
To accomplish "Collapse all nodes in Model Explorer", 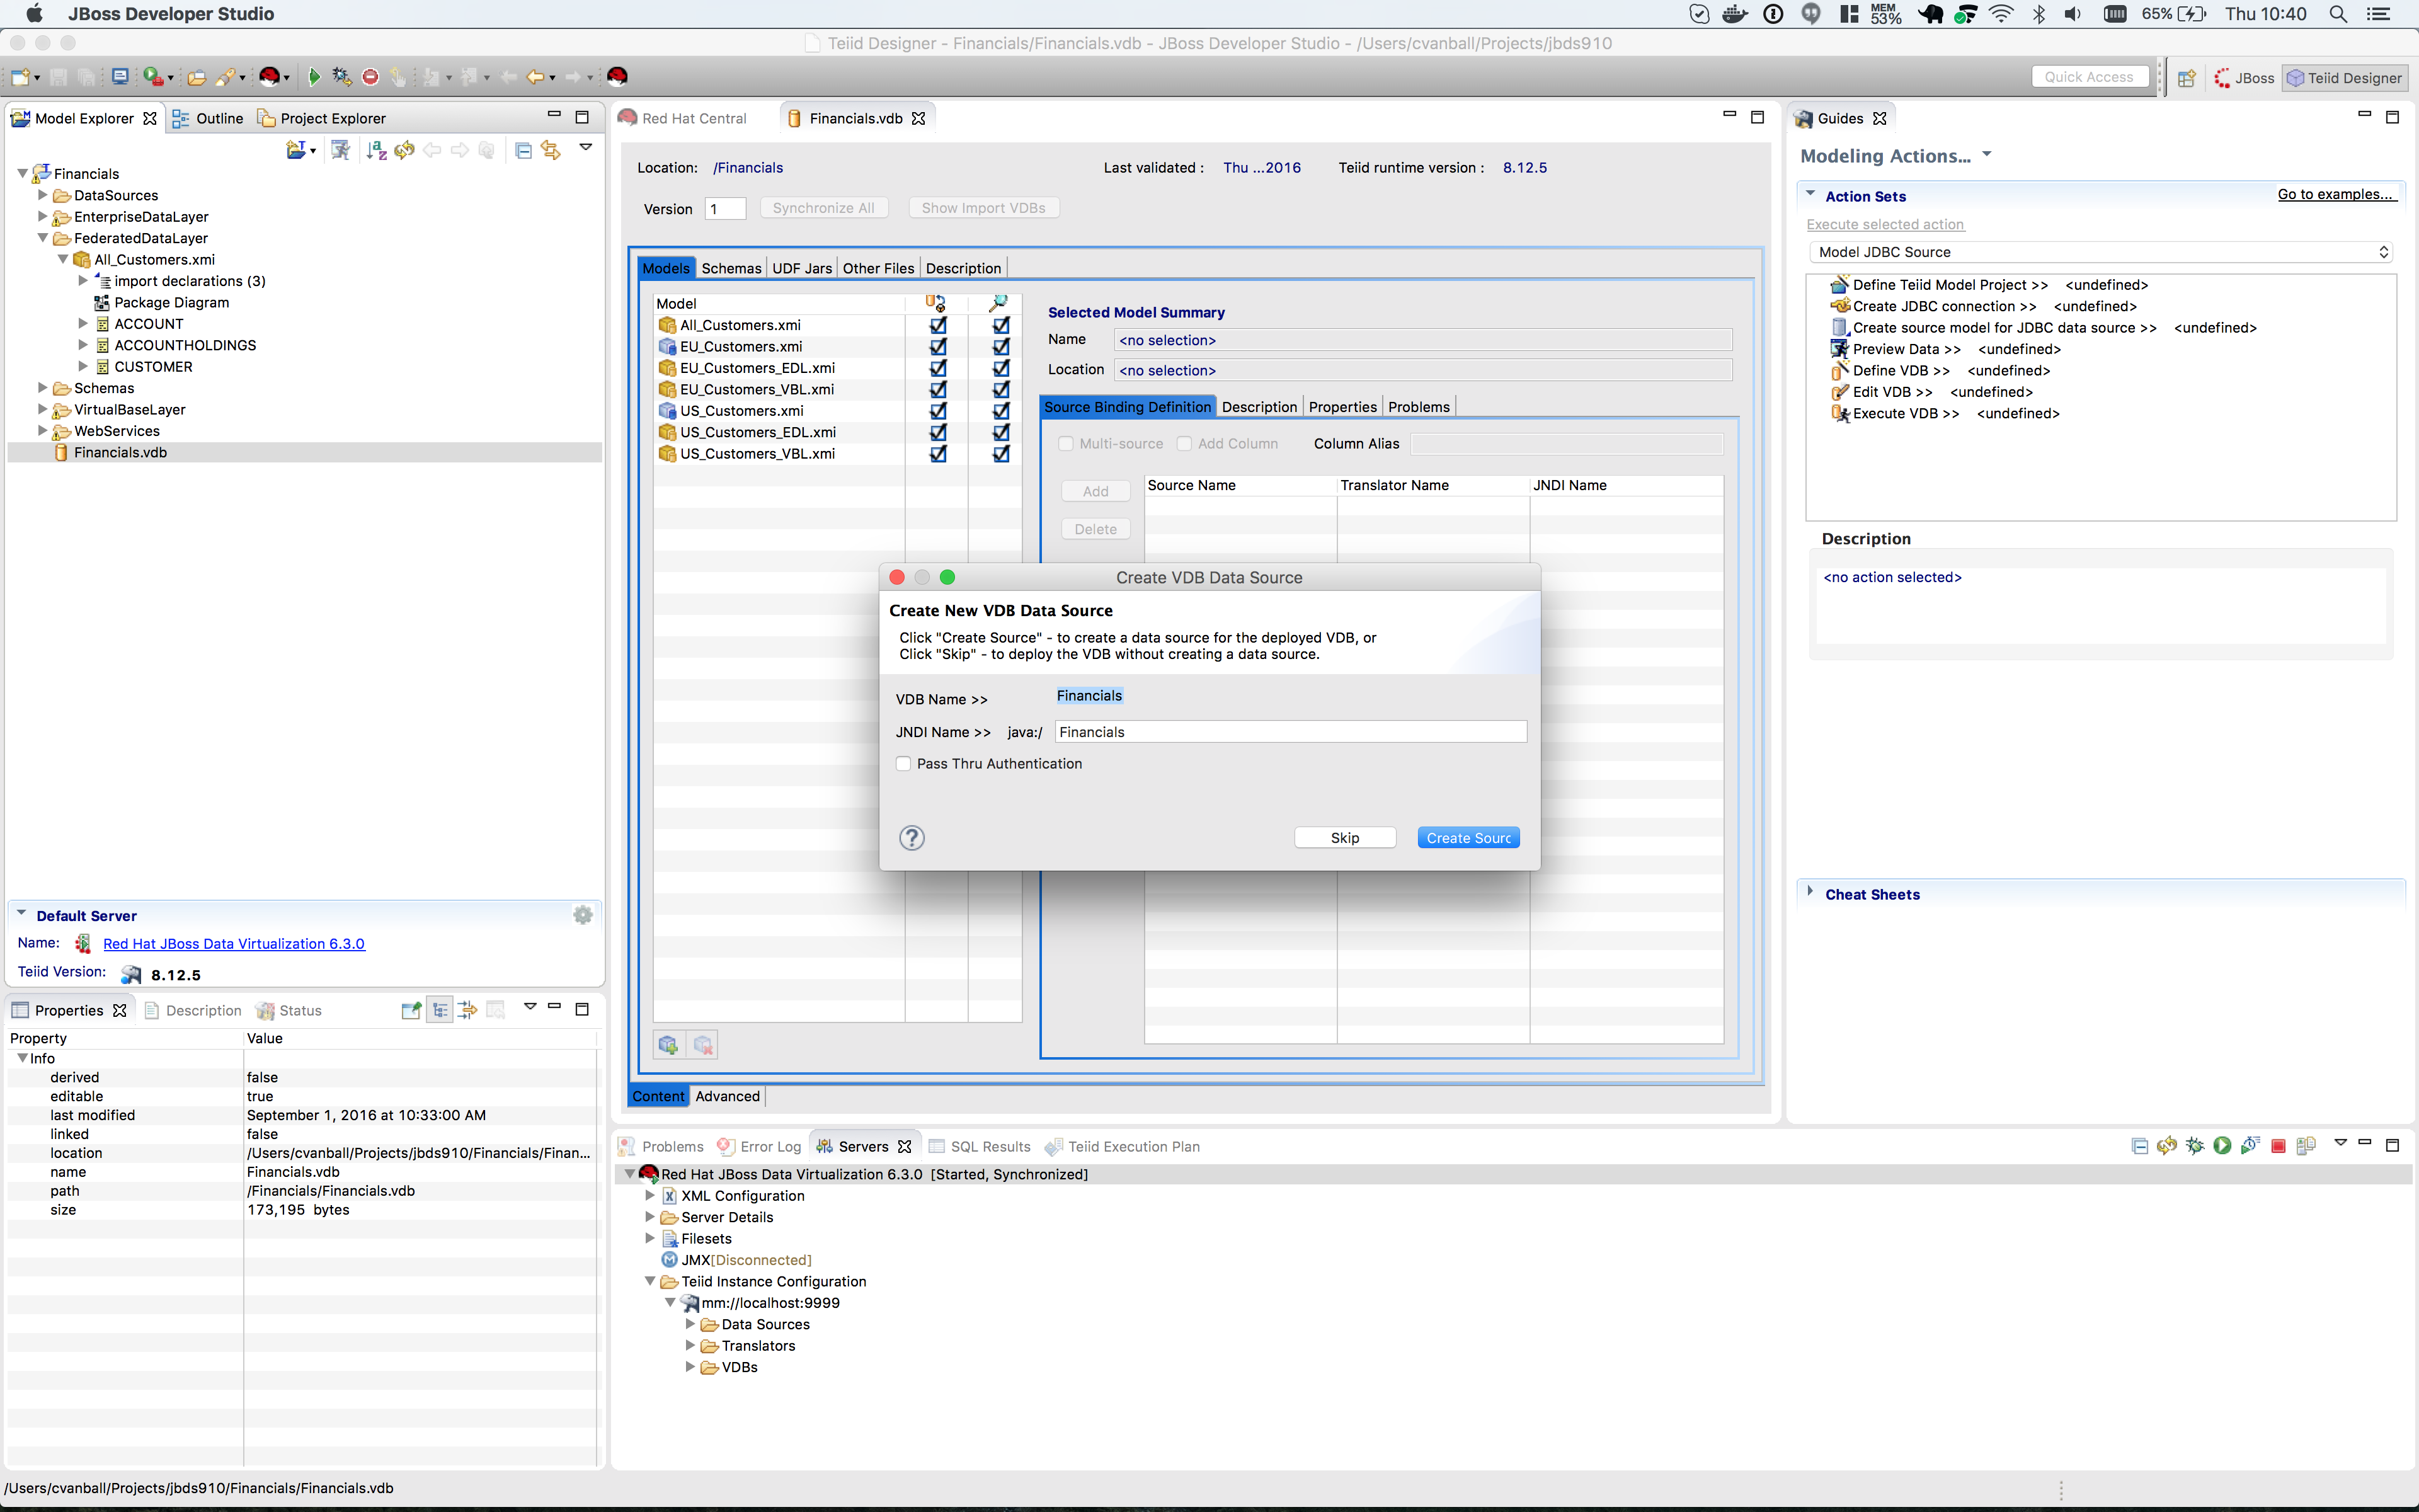I will tap(523, 150).
